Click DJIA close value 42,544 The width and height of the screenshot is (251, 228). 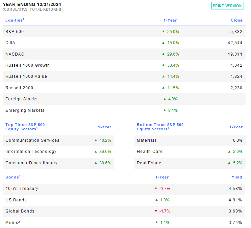[x=235, y=43]
